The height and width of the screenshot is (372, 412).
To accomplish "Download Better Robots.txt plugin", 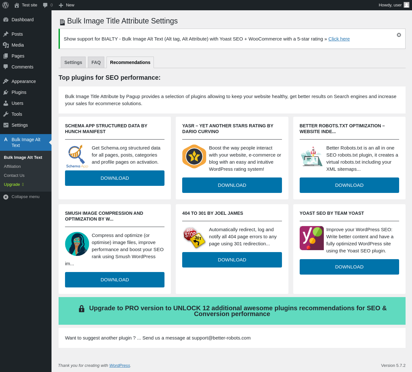I will point(349,185).
